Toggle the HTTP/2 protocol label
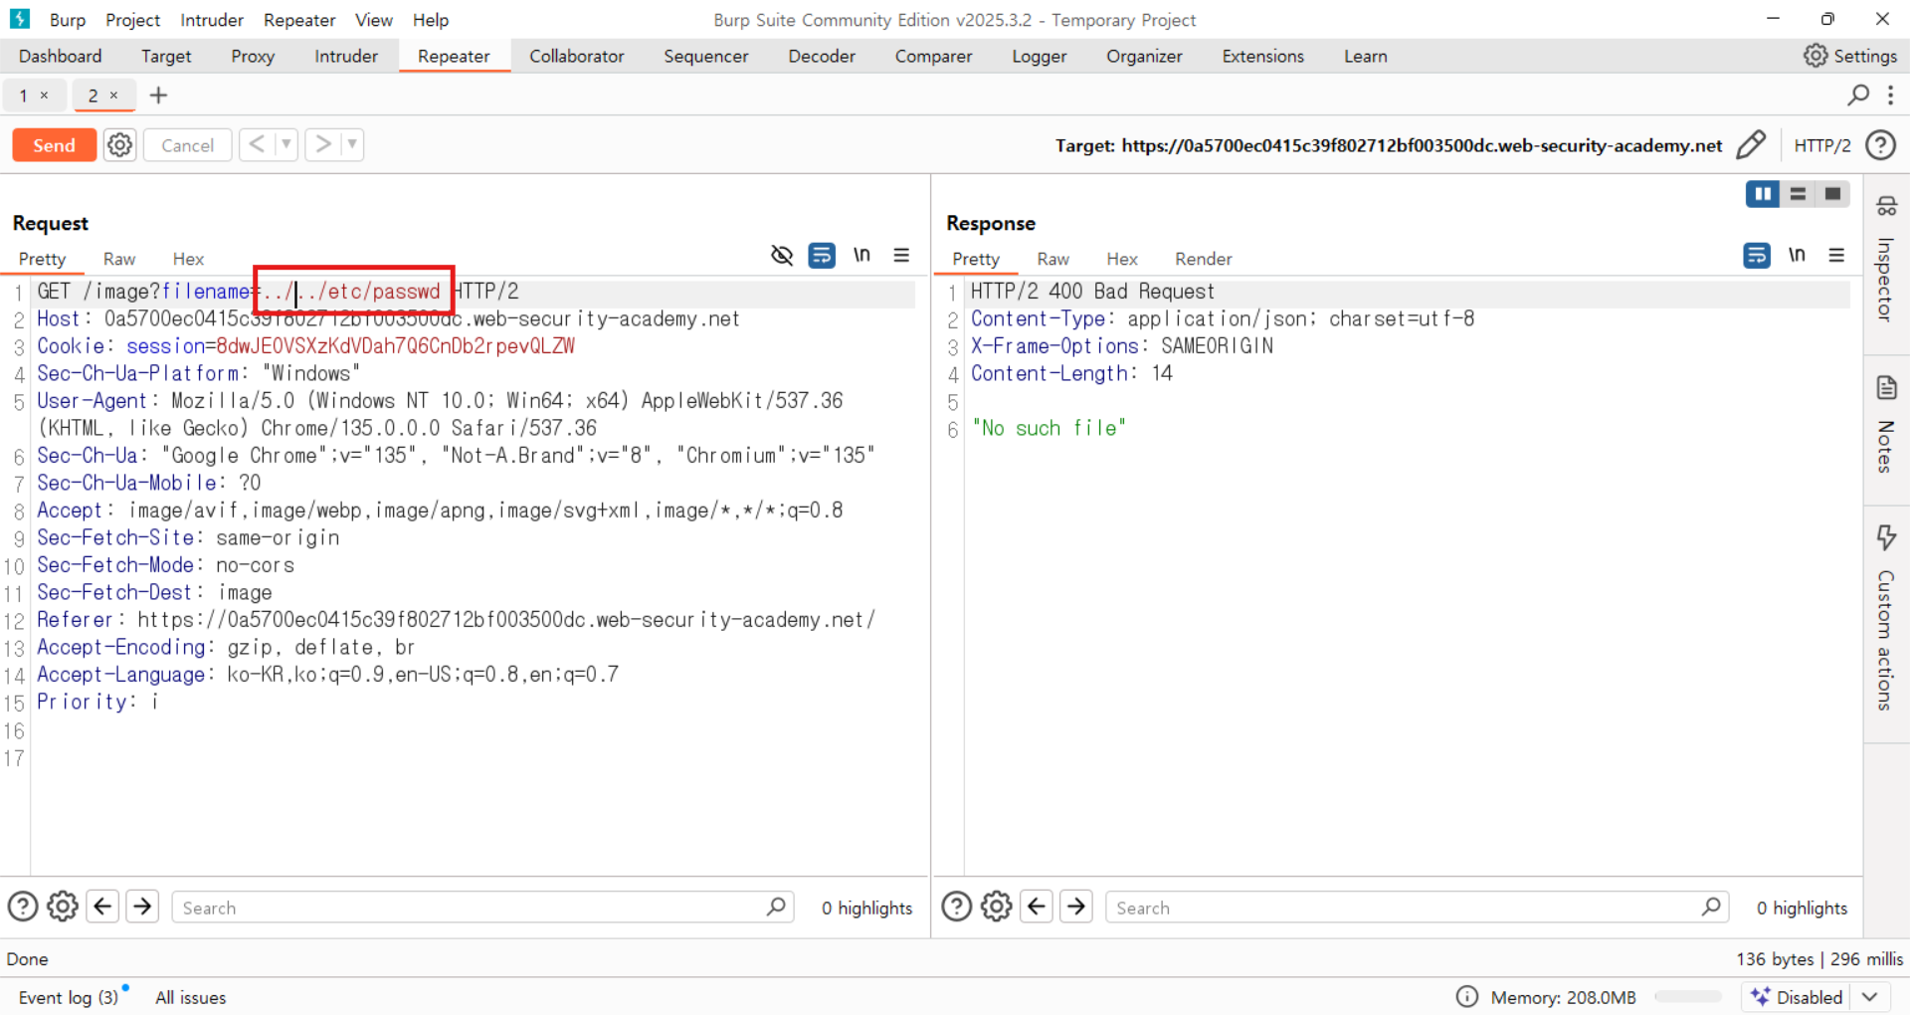The image size is (1910, 1015). coord(1821,145)
